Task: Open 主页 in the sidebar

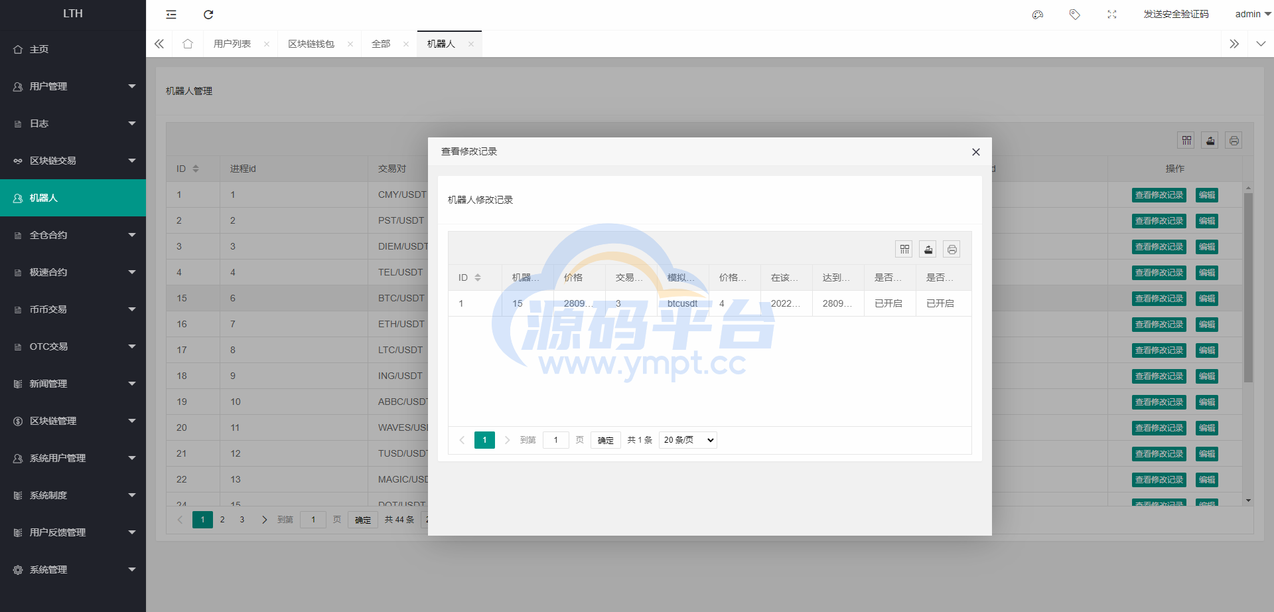Action: click(x=73, y=49)
